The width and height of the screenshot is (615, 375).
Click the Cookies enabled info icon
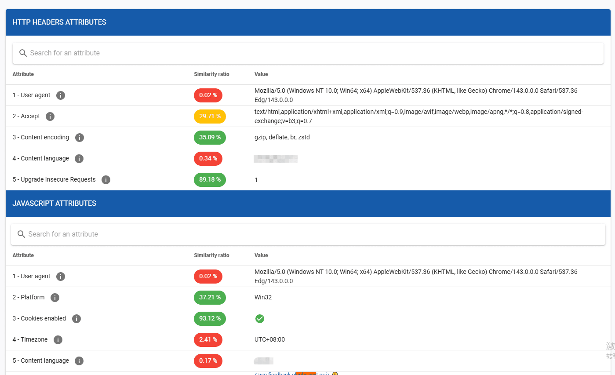76,319
